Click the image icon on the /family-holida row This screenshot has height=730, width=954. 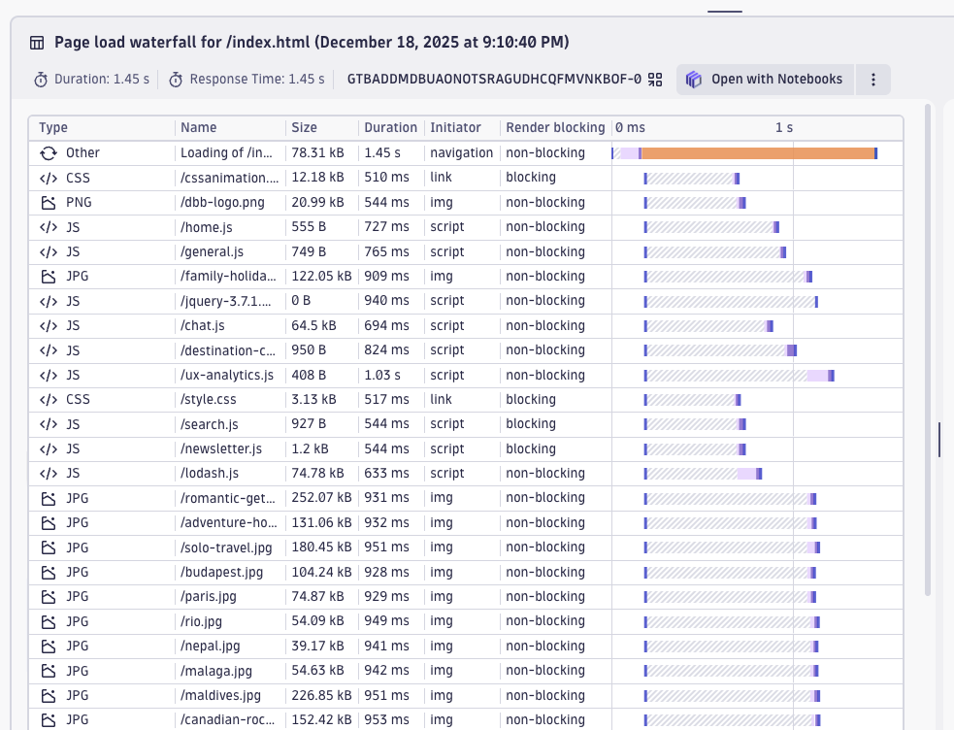coord(50,276)
